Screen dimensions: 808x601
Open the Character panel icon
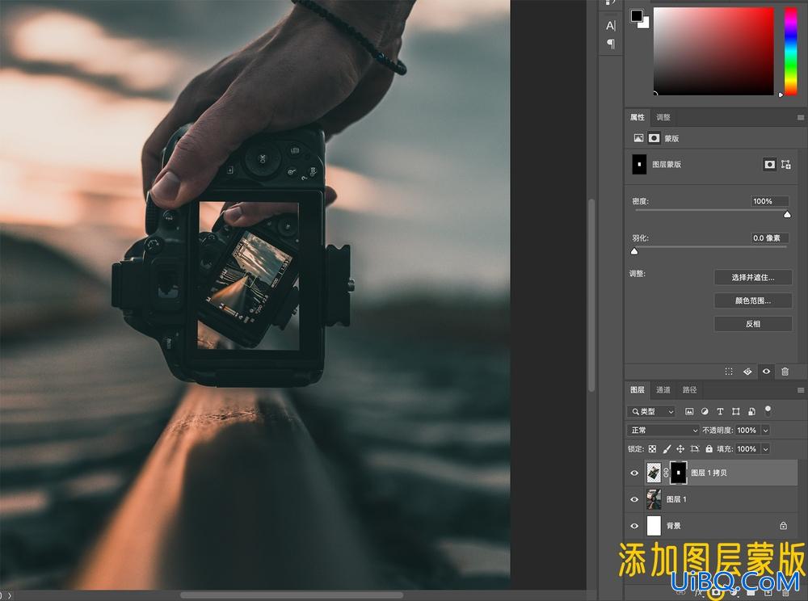coord(611,26)
